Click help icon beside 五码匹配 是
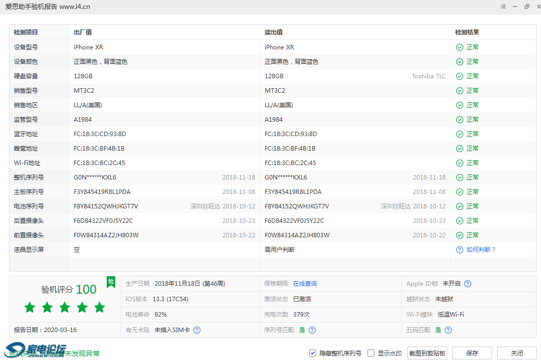Image resolution: width=541 pixels, height=362 pixels. pyautogui.click(x=448, y=330)
